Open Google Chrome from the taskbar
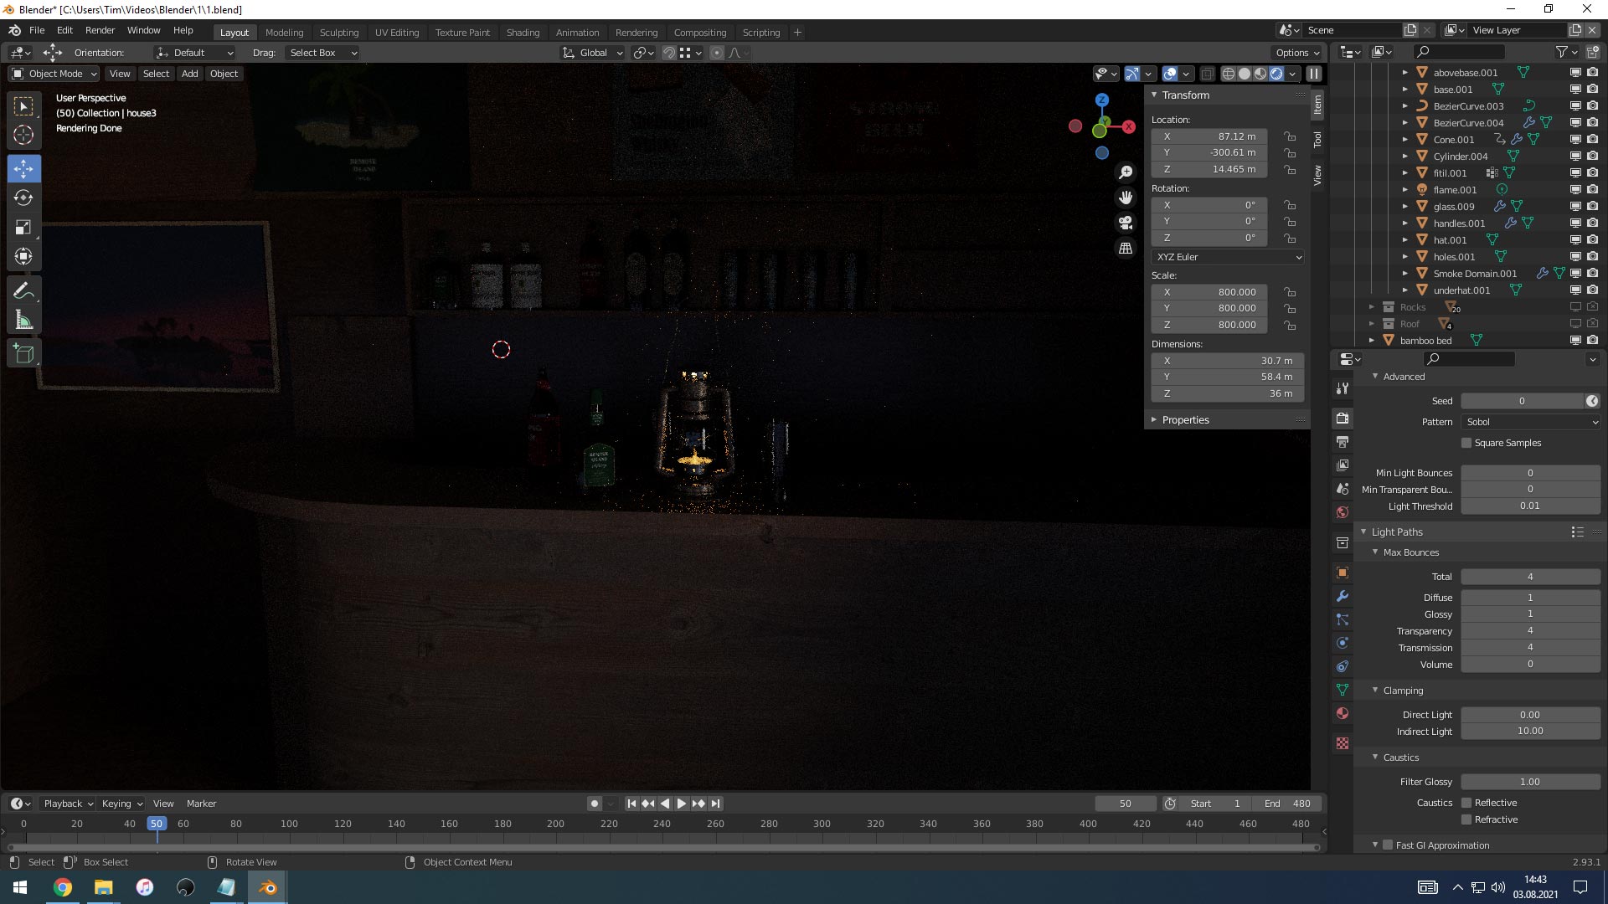Image resolution: width=1608 pixels, height=904 pixels. 63,887
